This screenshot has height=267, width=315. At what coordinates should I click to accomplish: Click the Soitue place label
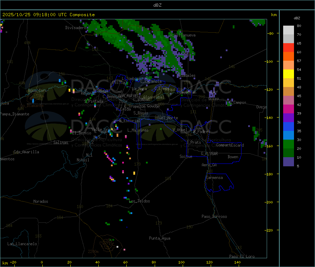pos(186,156)
